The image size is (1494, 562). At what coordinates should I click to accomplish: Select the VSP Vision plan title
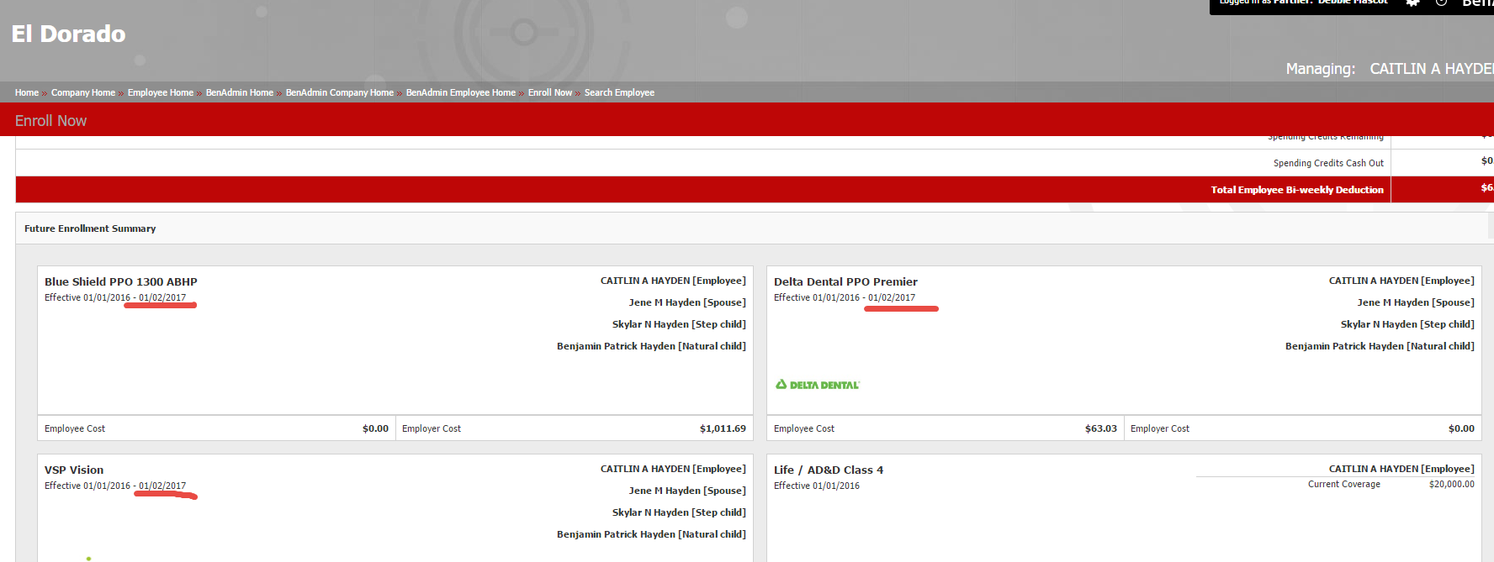pos(74,470)
